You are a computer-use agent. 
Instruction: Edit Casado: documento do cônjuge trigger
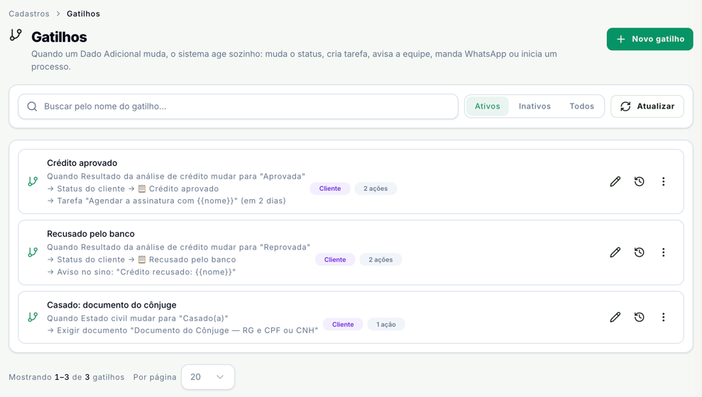pos(615,317)
